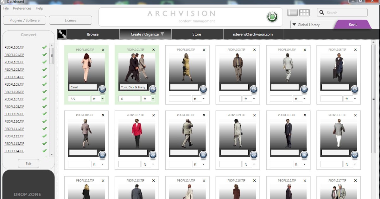Remove PEOPL113.TIF card with X
This screenshot has width=380, height=199.
(154, 181)
